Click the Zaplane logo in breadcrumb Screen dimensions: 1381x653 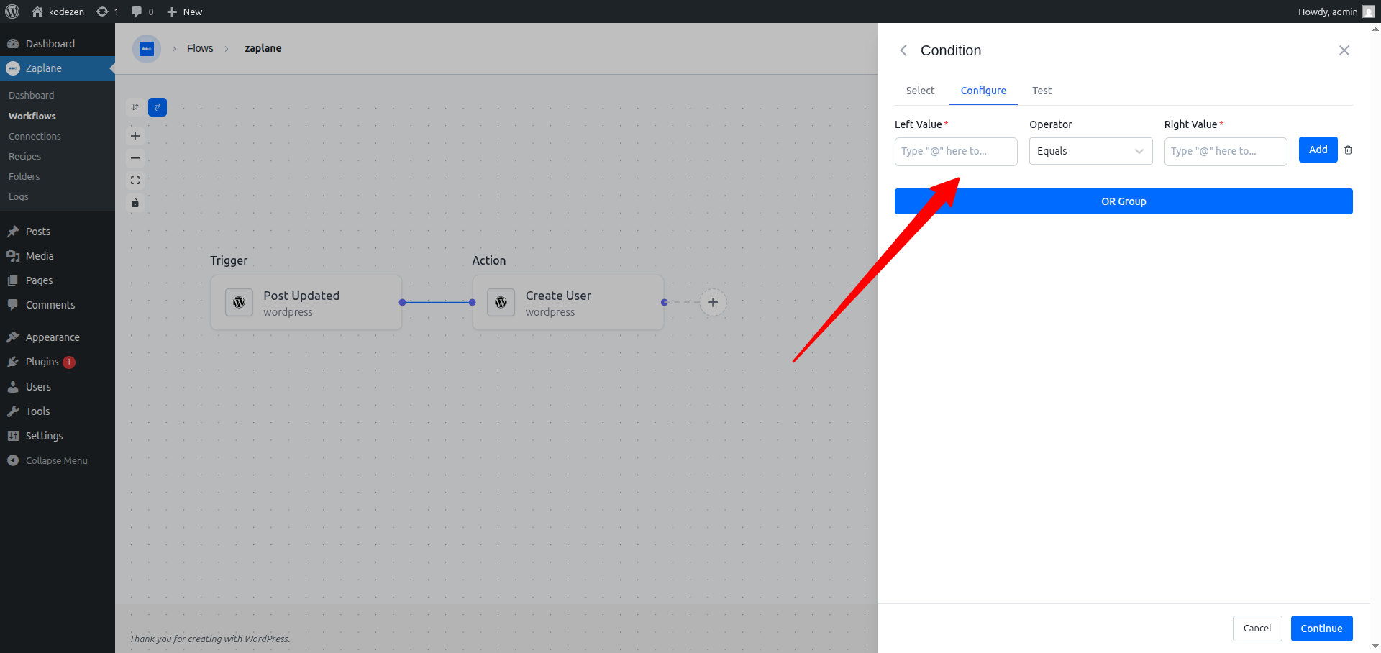[147, 49]
